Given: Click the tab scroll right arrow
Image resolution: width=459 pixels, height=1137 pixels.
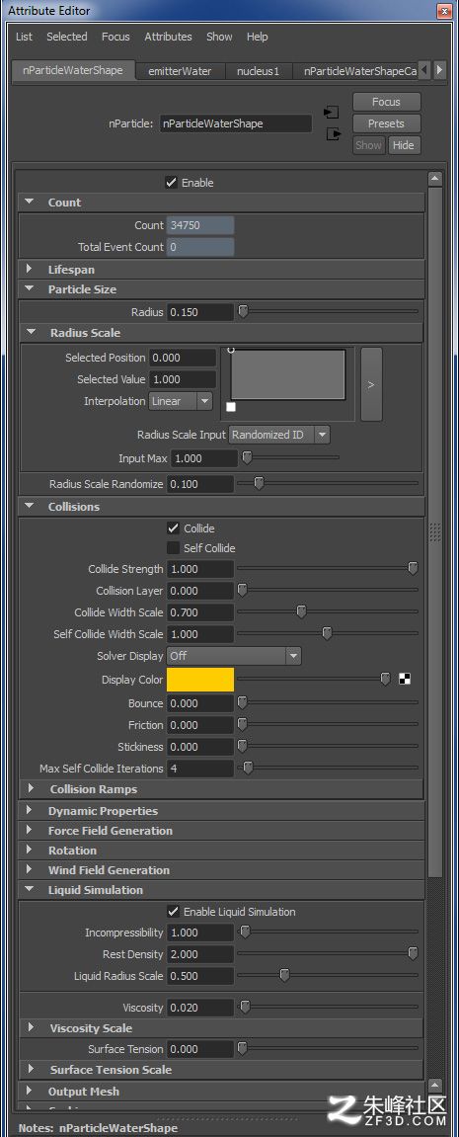Looking at the screenshot, I should (440, 70).
